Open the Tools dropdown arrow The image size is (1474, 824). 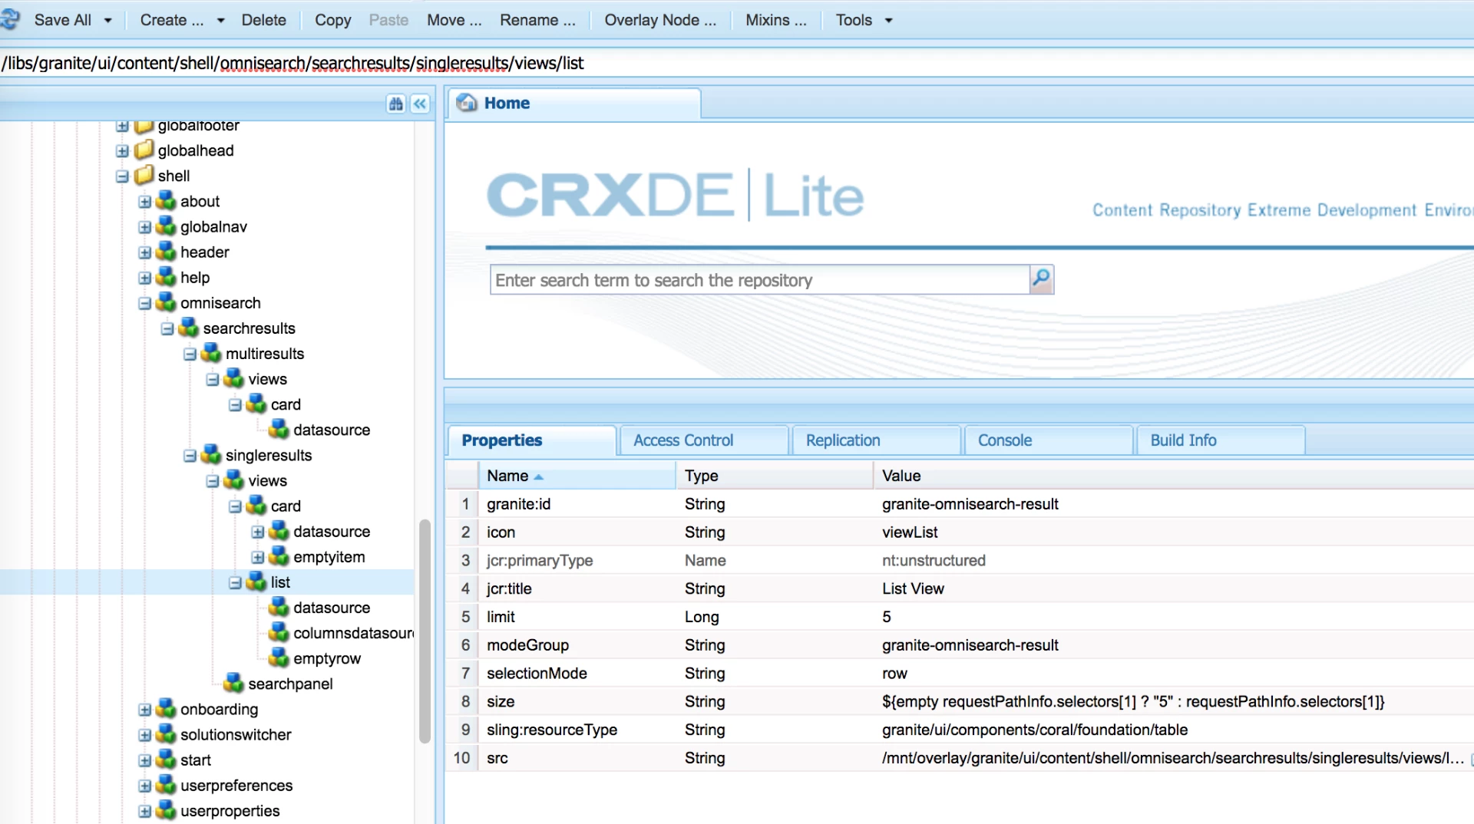tap(889, 21)
